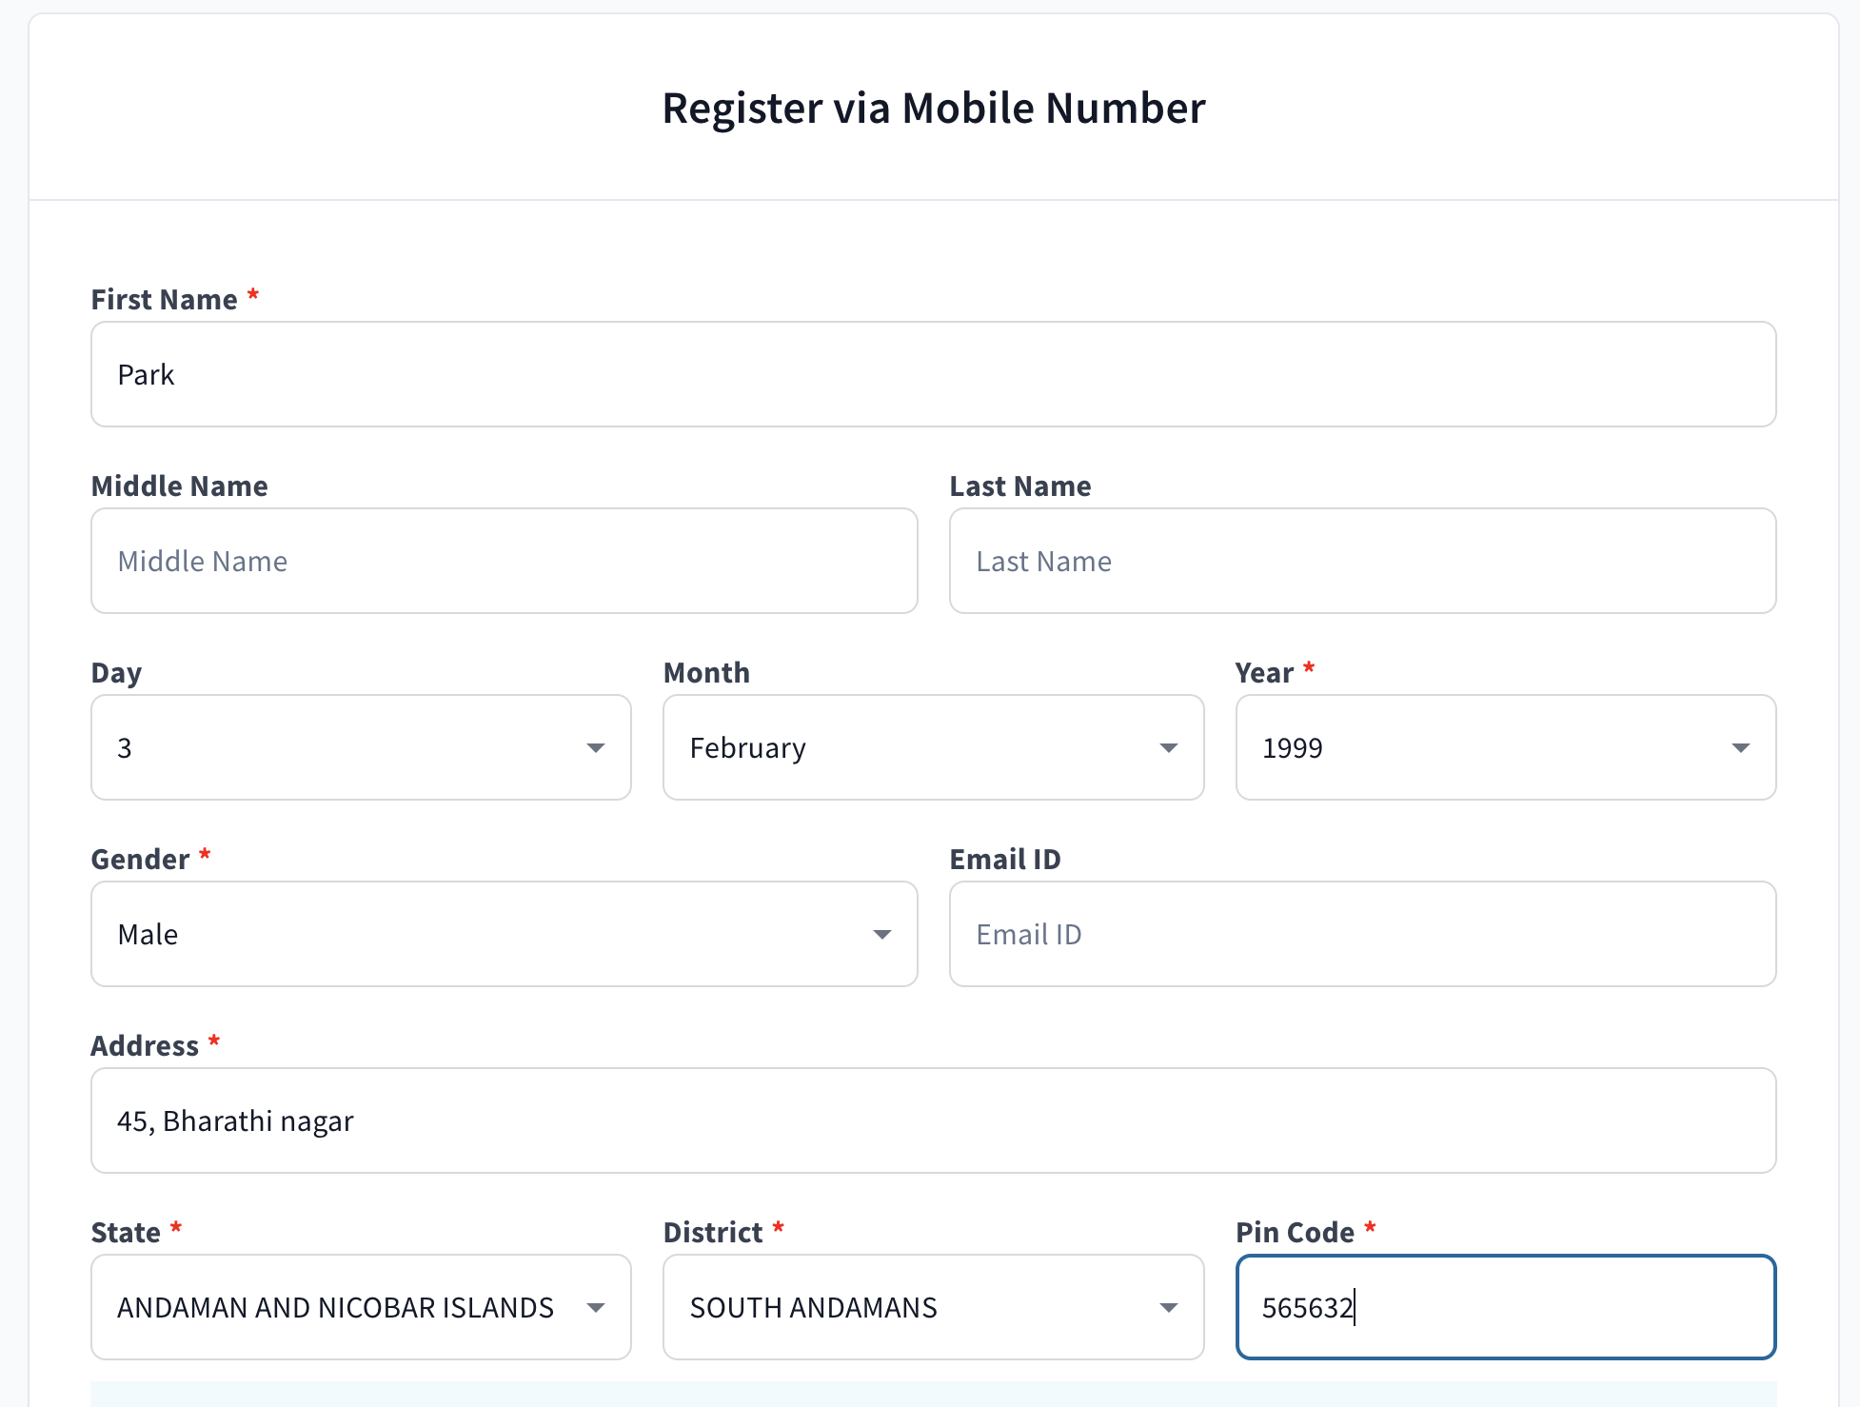Viewport: 1860px width, 1407px height.
Task: Select the Last Name text field
Action: 1362,561
